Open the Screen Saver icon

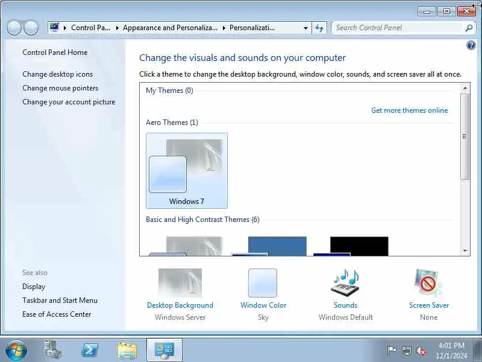click(428, 283)
